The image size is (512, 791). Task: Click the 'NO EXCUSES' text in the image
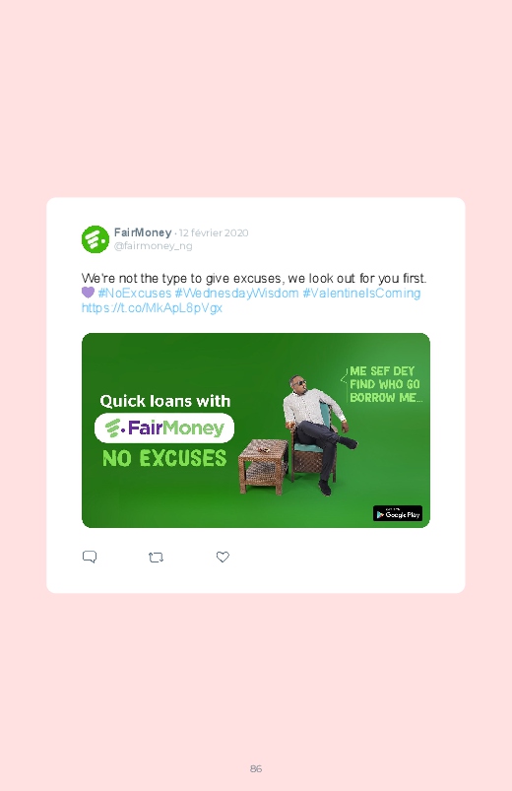tap(164, 459)
